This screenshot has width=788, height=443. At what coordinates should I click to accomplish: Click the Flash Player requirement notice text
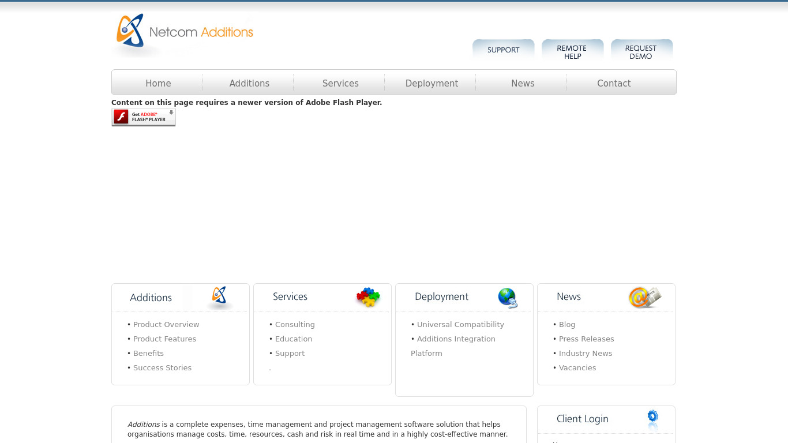click(246, 103)
